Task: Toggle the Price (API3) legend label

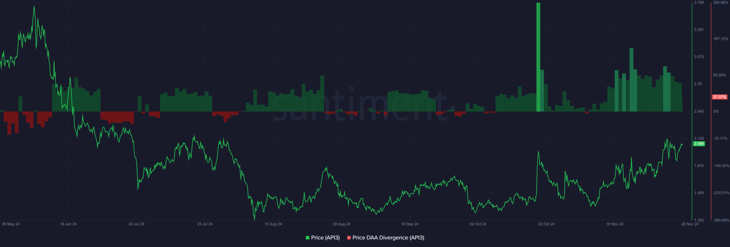Action: [325, 238]
